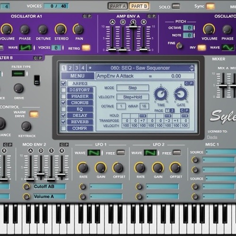This screenshot has height=236, width=236.
Task: Switch arpeggiator to page 2
Action: [x=172, y=110]
